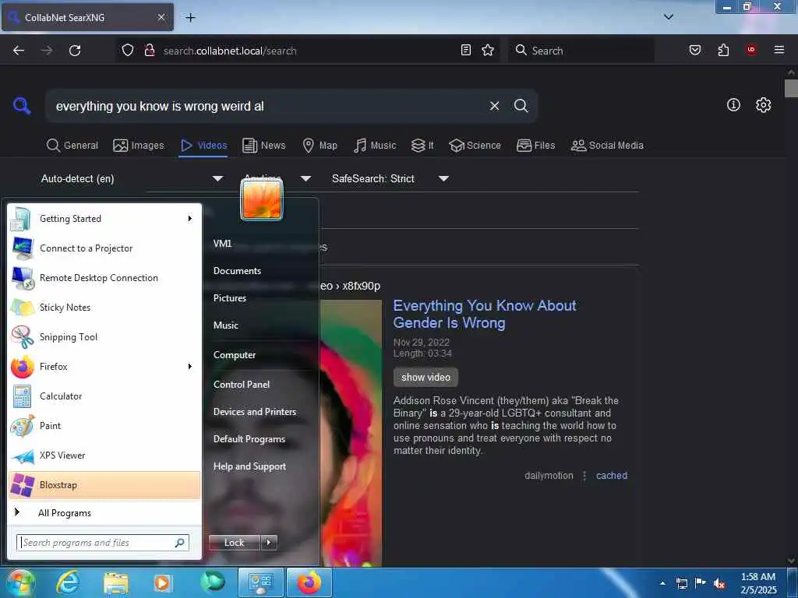The image size is (798, 598).
Task: Toggle reader view icon in address bar
Action: pos(466,50)
